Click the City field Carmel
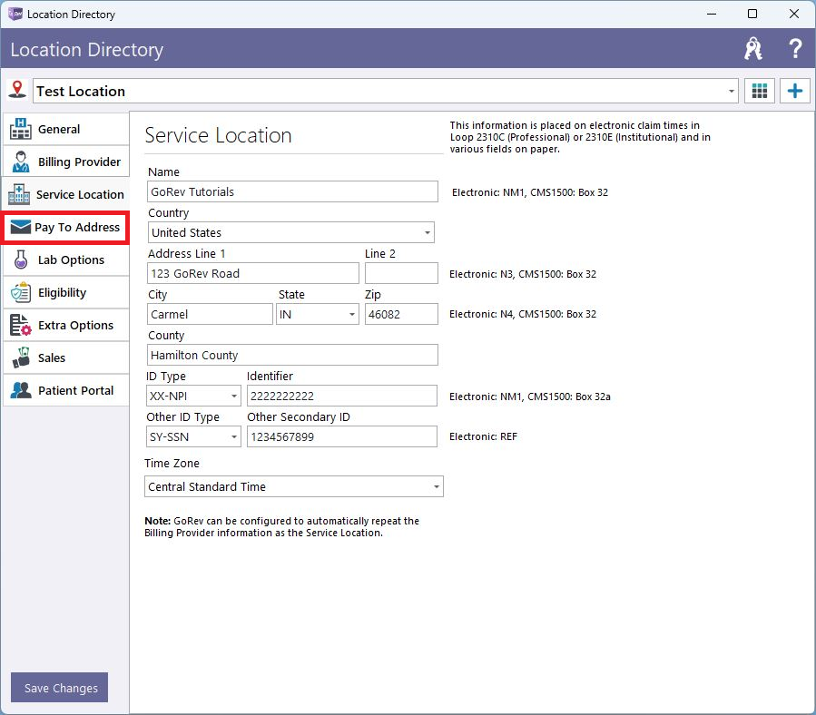The width and height of the screenshot is (816, 715). click(x=210, y=314)
